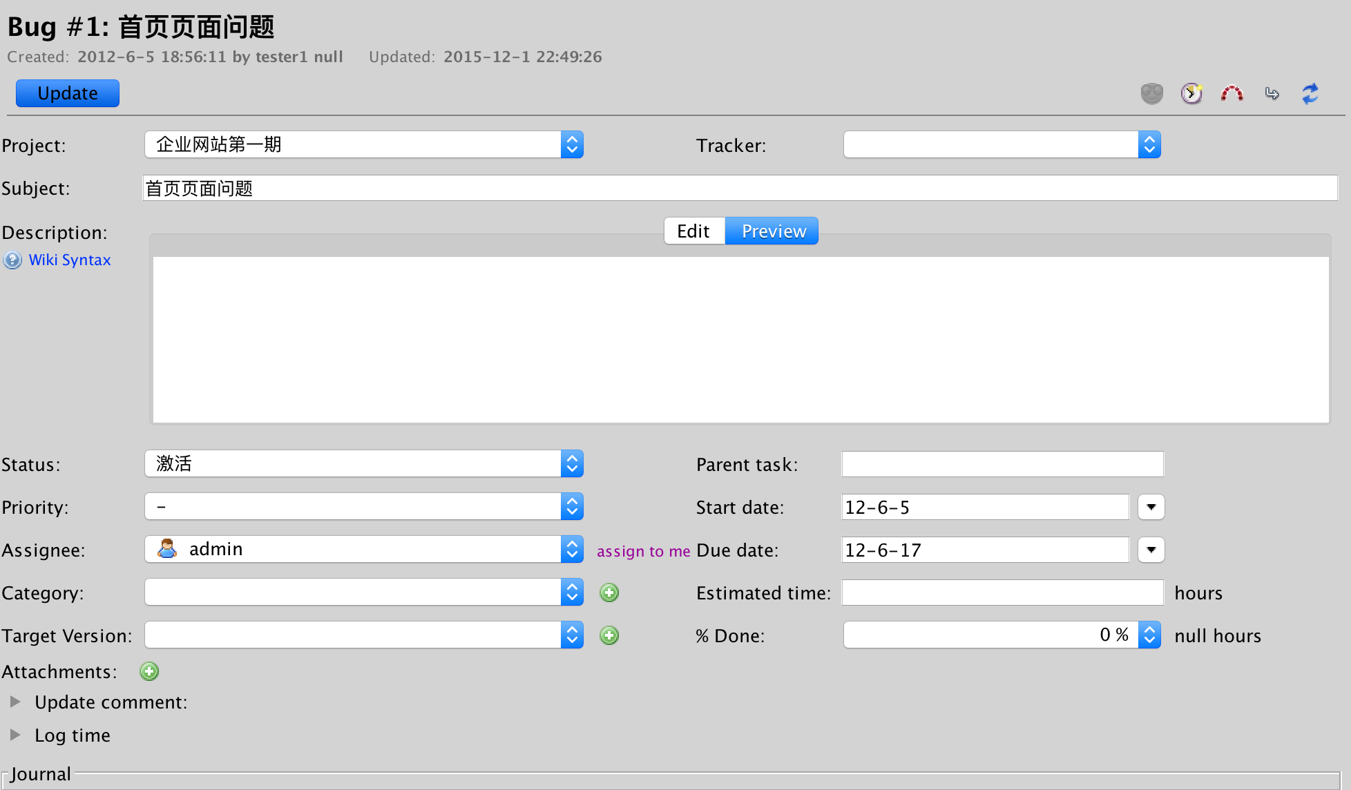Add an attachment with plus icon
Screen dimensions: 1351x790
(149, 671)
